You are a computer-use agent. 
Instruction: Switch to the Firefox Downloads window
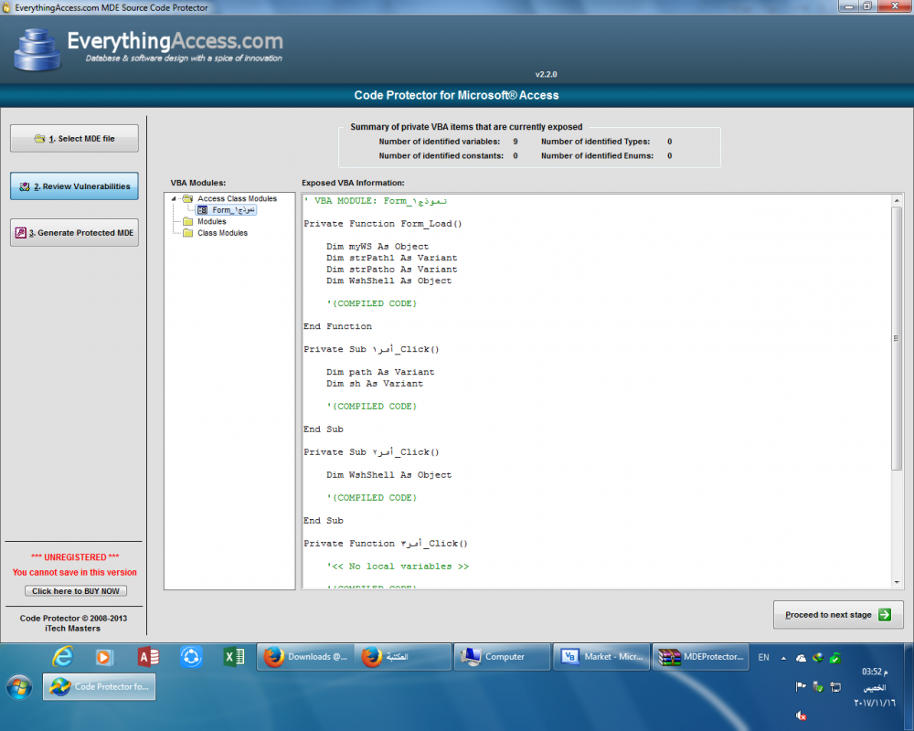[305, 657]
